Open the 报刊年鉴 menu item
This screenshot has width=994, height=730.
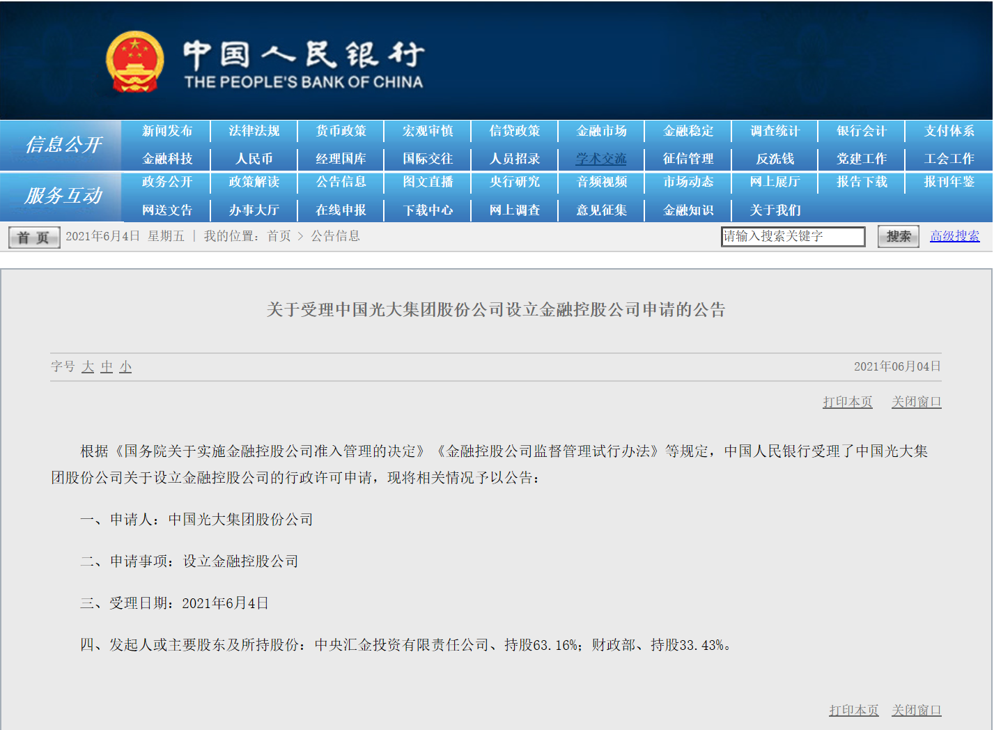[949, 182]
